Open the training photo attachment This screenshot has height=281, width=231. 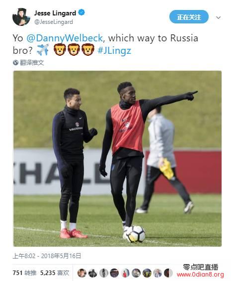click(117, 158)
